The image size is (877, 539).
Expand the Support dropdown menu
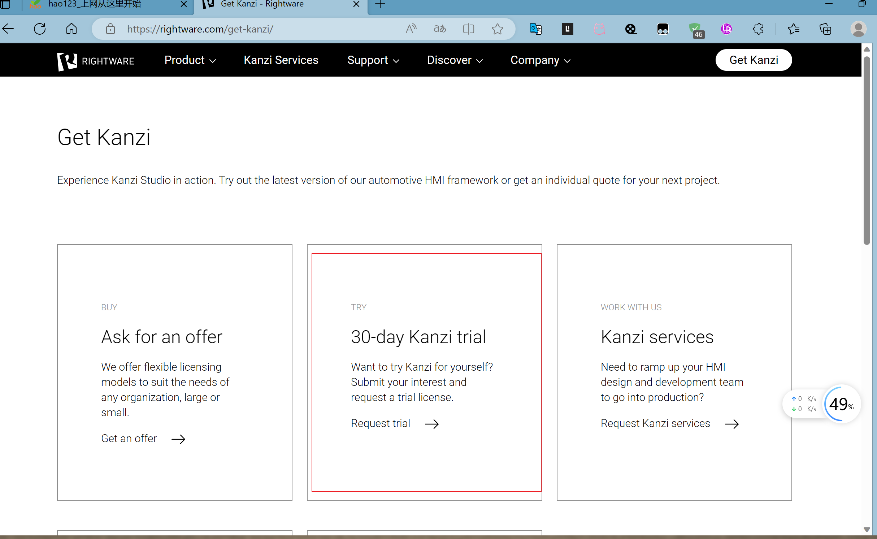point(373,60)
